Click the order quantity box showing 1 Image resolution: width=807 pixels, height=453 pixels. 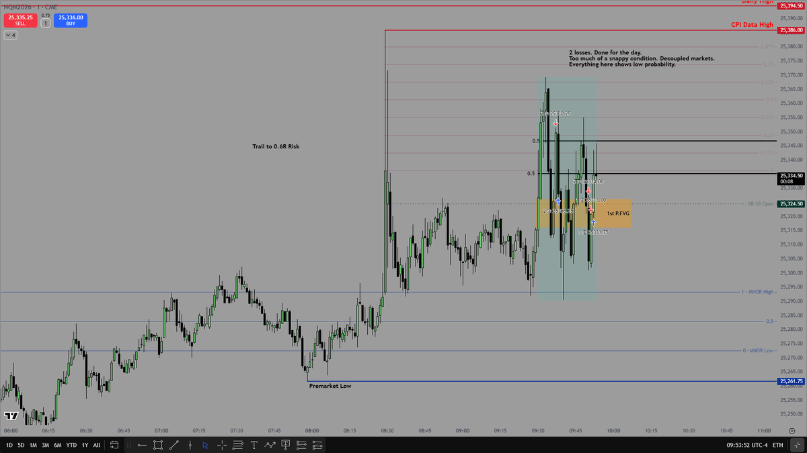point(45,23)
